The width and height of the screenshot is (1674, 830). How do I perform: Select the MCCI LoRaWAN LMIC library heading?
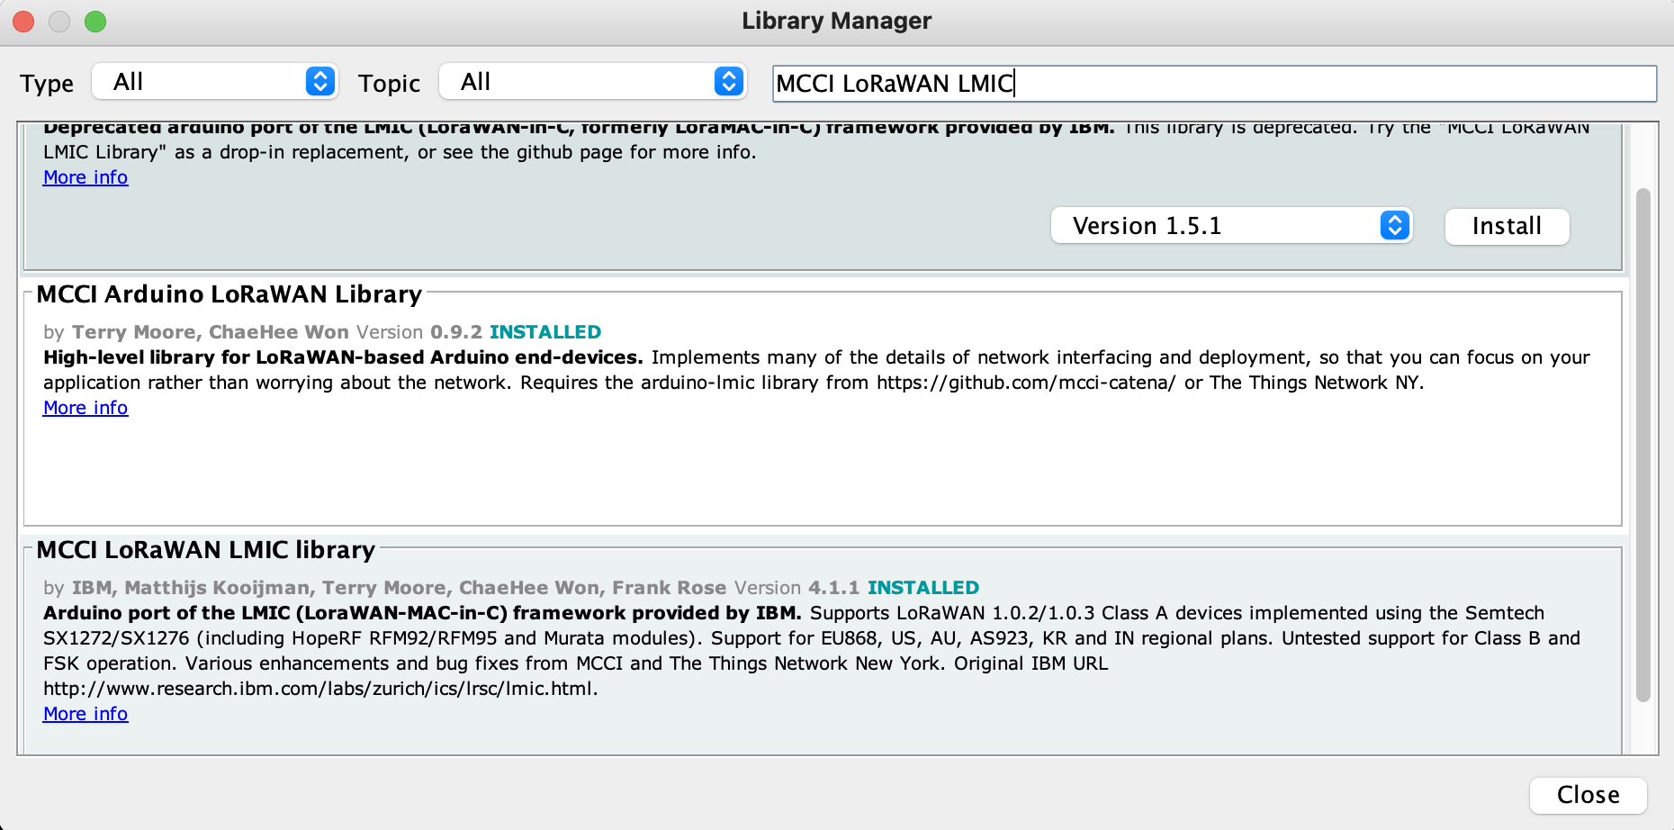pyautogui.click(x=205, y=550)
